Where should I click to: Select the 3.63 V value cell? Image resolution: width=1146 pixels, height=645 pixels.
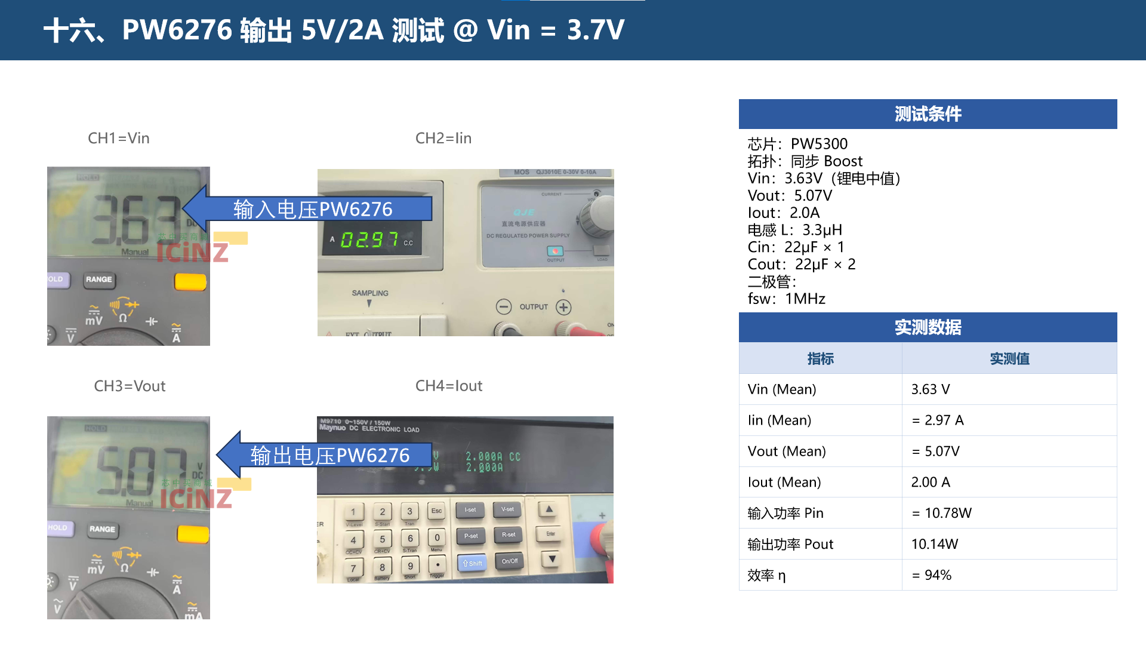pyautogui.click(x=1009, y=389)
